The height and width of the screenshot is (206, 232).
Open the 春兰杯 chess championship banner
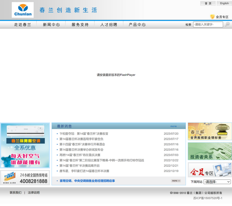coord(209,131)
